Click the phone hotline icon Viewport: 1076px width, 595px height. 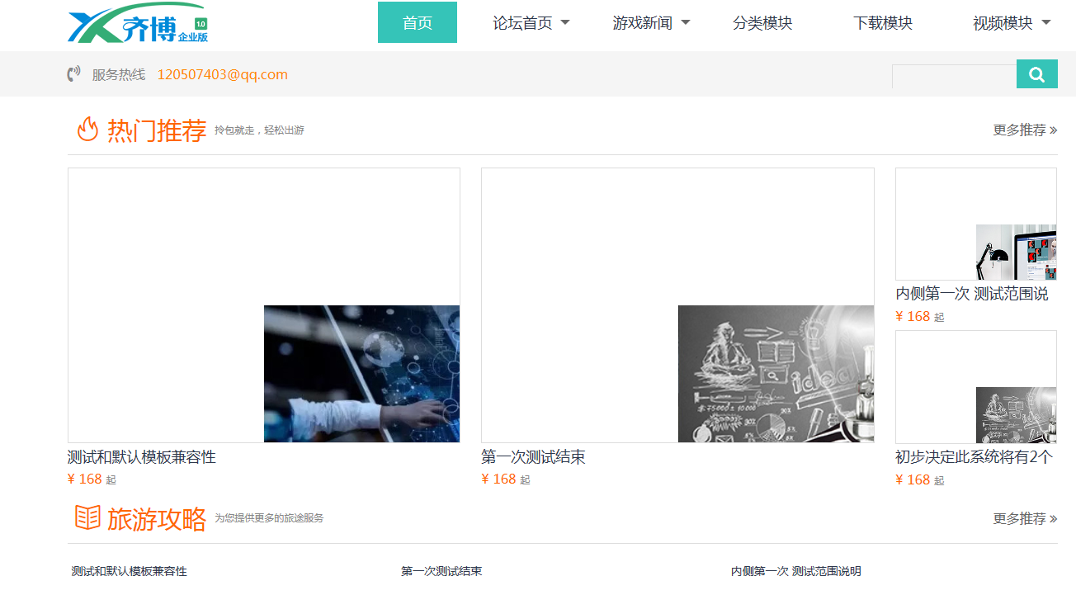tap(73, 74)
